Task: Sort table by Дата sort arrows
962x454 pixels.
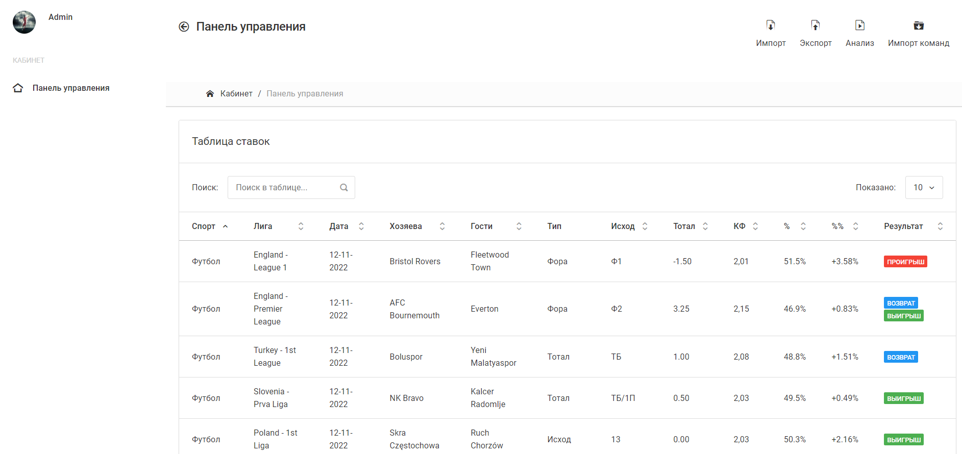Action: 361,226
